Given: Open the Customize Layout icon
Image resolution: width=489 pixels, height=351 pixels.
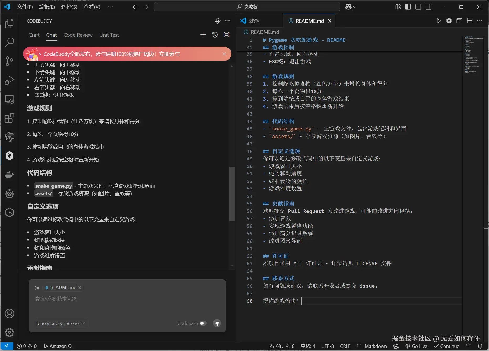Looking at the screenshot, I should pos(398,7).
